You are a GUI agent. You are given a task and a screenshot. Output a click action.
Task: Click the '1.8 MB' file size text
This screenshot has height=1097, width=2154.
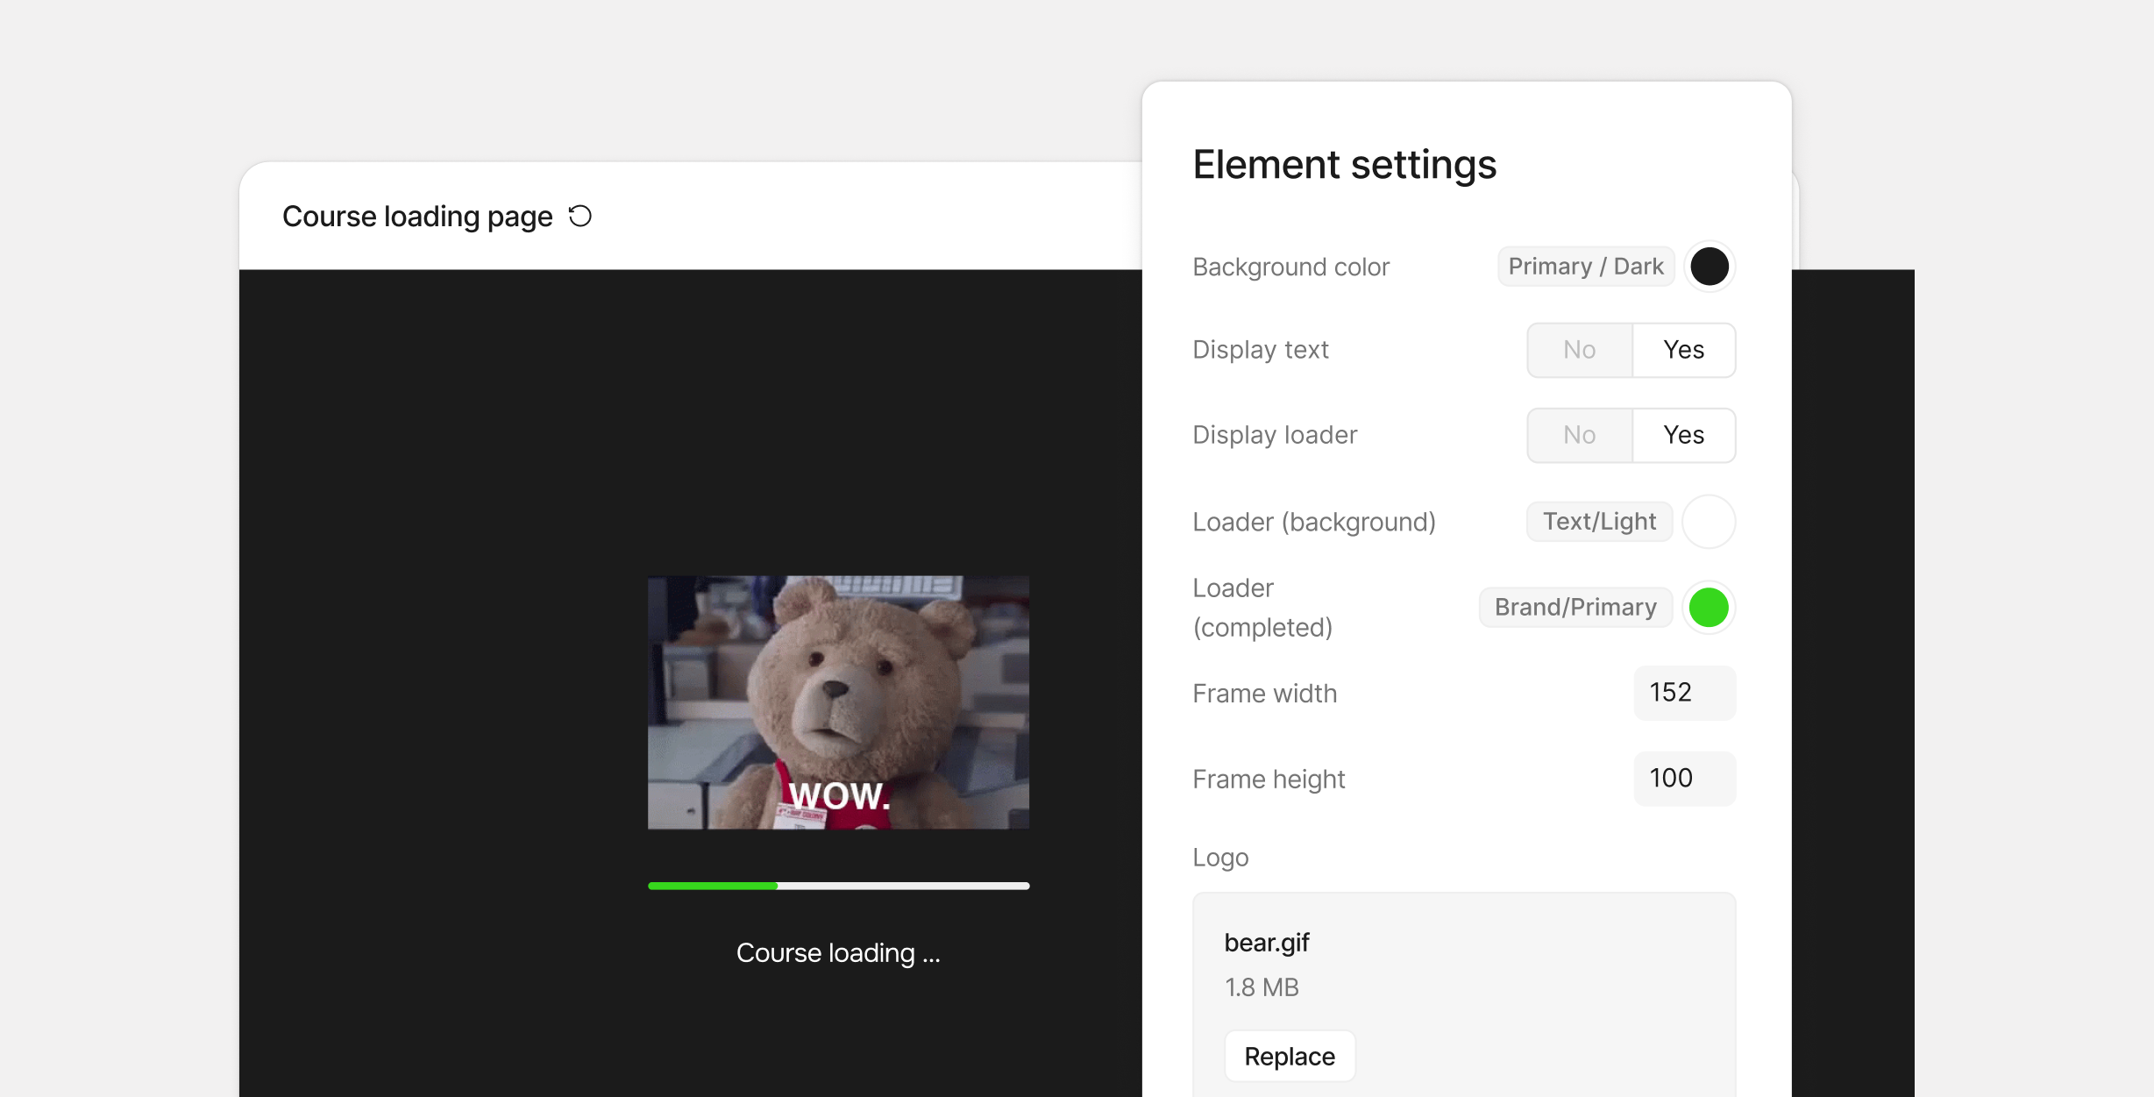[1262, 987]
